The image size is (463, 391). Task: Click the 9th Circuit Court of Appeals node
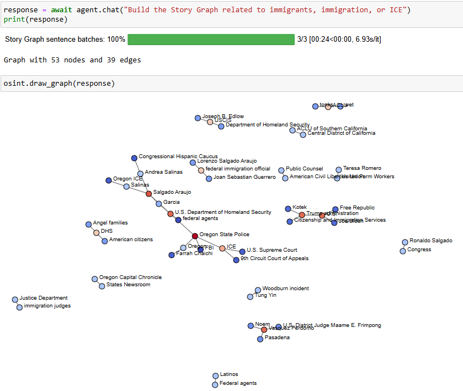click(236, 260)
